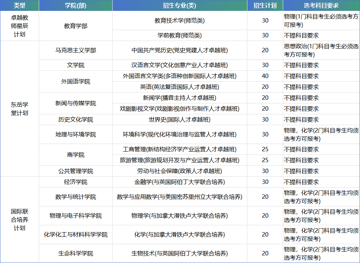The width and height of the screenshot is (360, 263).
Task: Select the 教育学部 college cell
Action: point(76,26)
